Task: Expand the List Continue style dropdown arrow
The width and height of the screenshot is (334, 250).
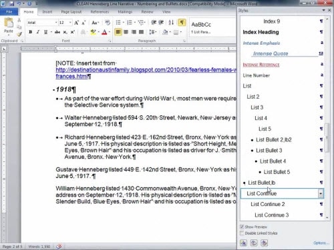Action: tap(321, 193)
